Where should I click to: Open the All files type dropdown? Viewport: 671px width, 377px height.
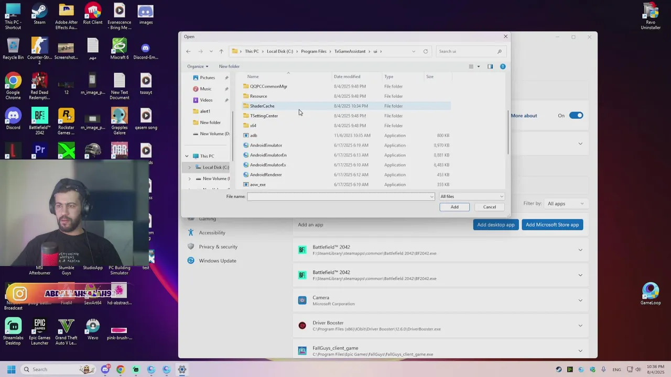[x=472, y=196]
